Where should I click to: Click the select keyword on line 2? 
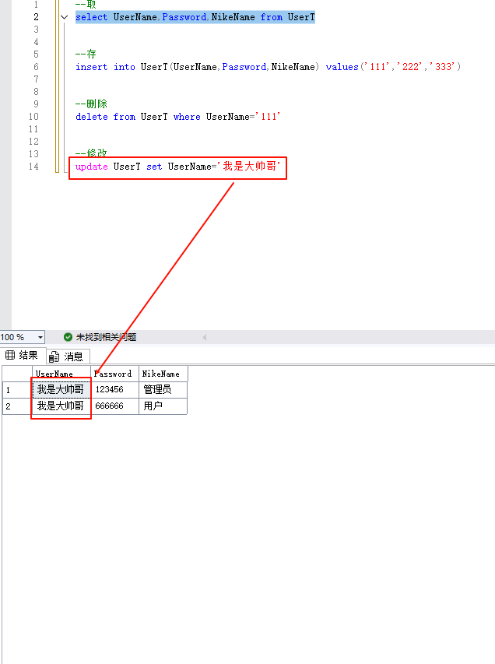click(x=92, y=17)
